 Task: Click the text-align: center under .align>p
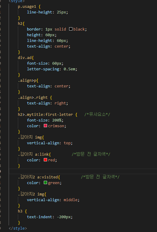point(49,86)
